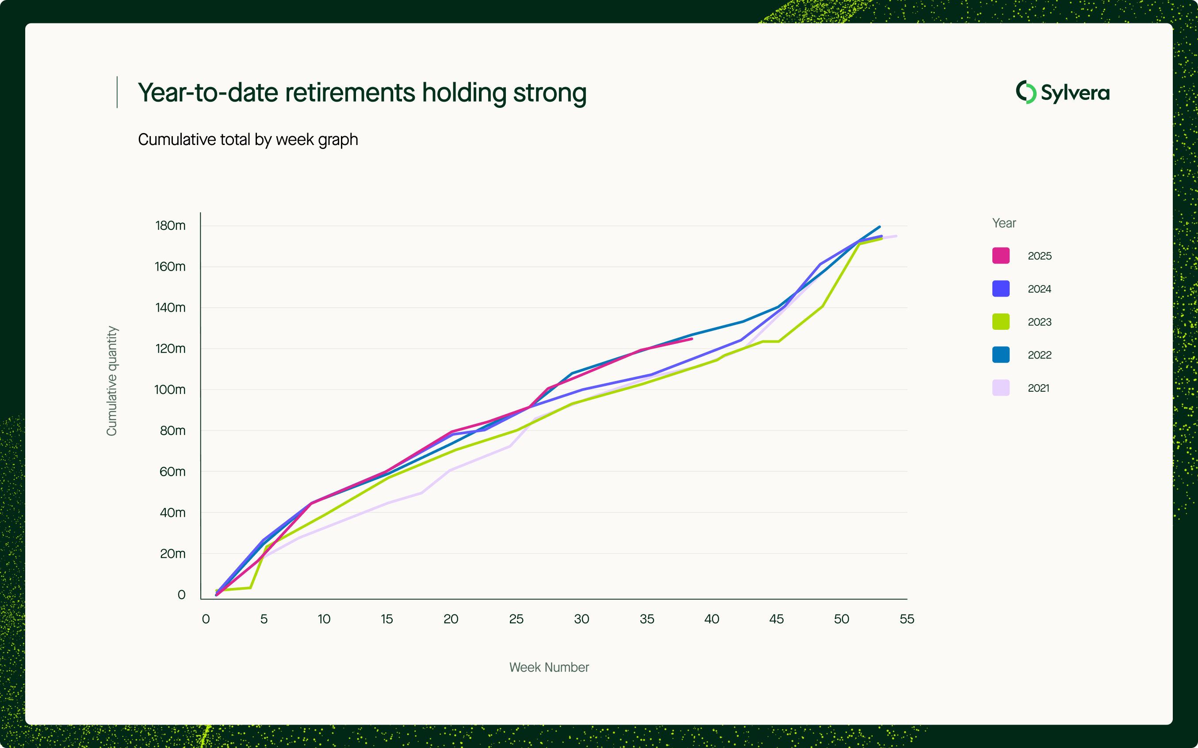Viewport: 1198px width, 748px height.
Task: Click the 100m y-axis tick label
Action: [170, 390]
